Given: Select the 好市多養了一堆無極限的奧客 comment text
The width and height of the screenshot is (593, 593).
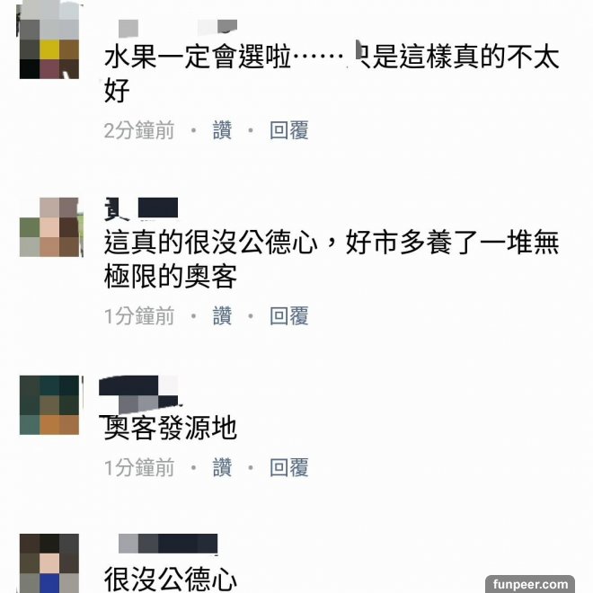Looking at the screenshot, I should pyautogui.click(x=332, y=260).
